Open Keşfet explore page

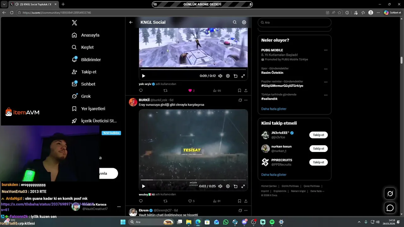[x=83, y=47]
